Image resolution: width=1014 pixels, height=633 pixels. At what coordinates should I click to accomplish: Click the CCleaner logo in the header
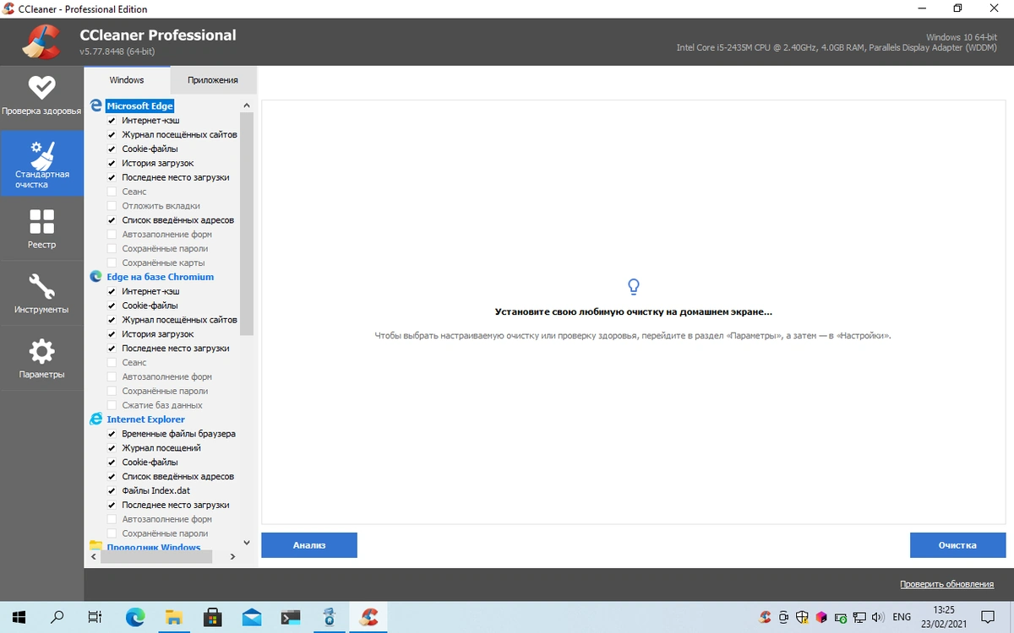[x=40, y=41]
